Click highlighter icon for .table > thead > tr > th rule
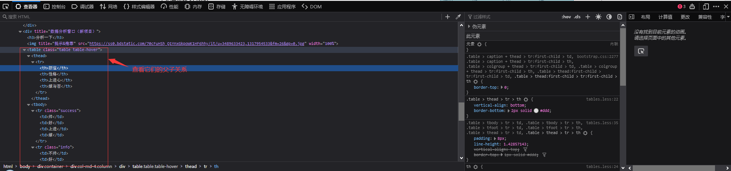This screenshot has width=731, height=171. tap(526, 99)
